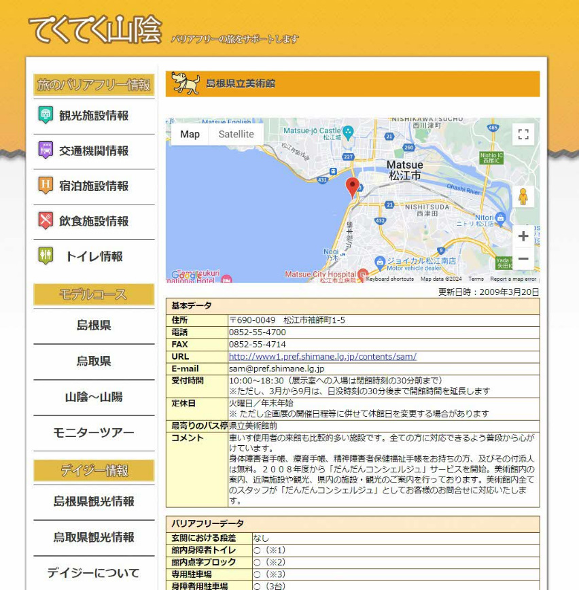
Task: Open 交通機関情報 transport info
Action: [94, 151]
